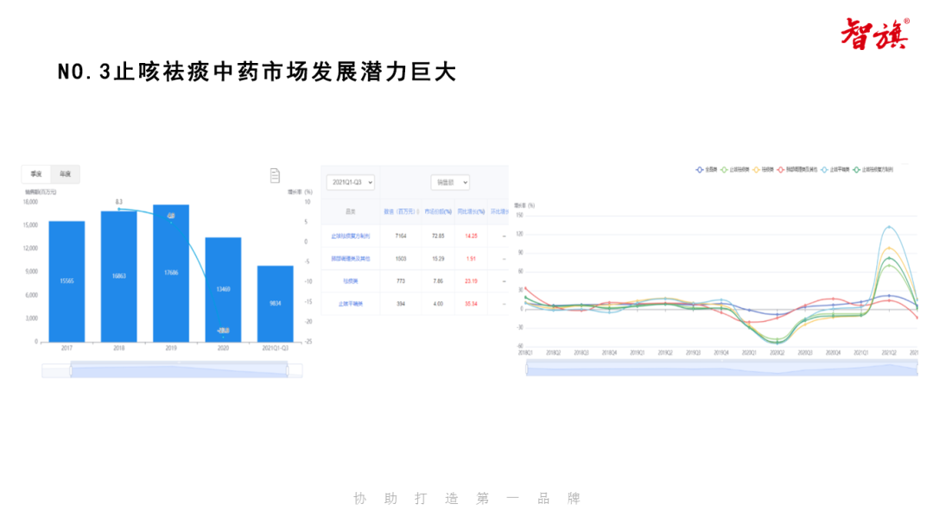Click the slide title NO.3止咳祛痰中药市场发展潜力巨大
Screen dimensions: 933x523
(257, 72)
